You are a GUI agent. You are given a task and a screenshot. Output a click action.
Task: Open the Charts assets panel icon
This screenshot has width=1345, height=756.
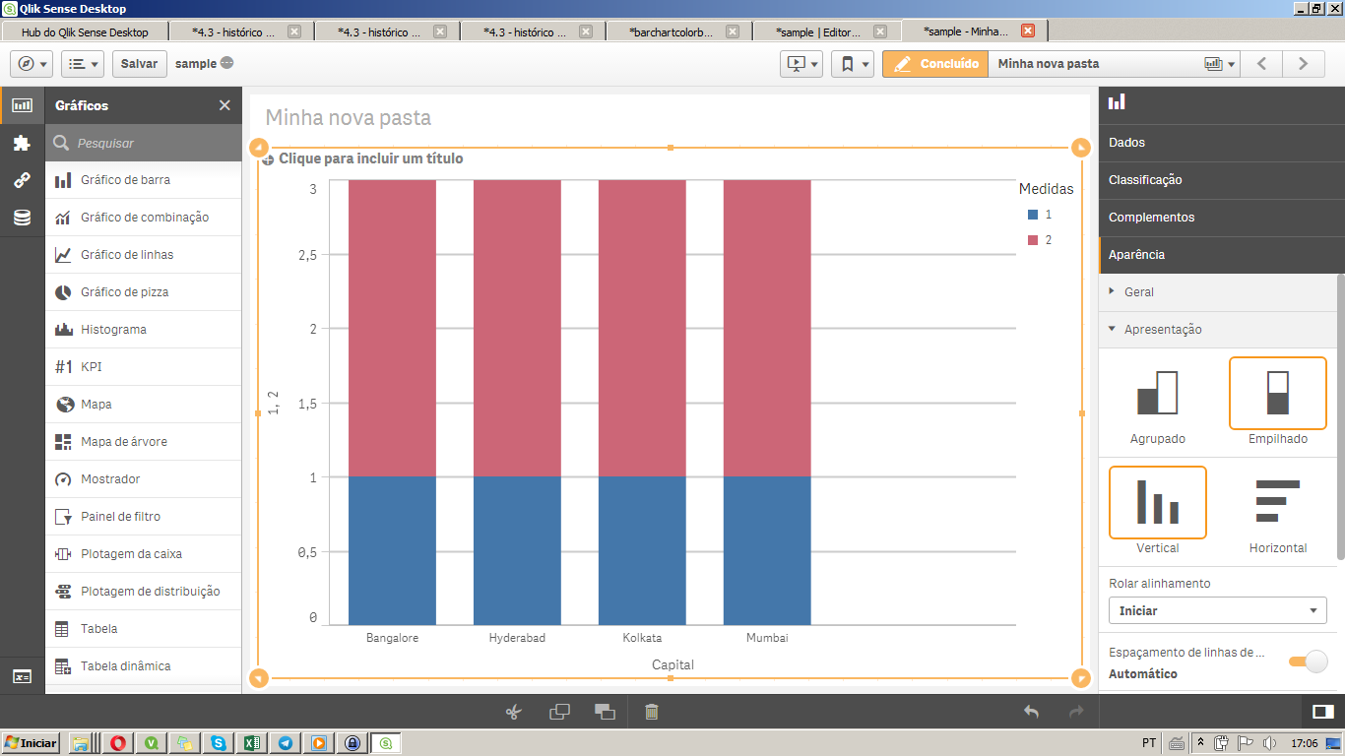[x=22, y=105]
